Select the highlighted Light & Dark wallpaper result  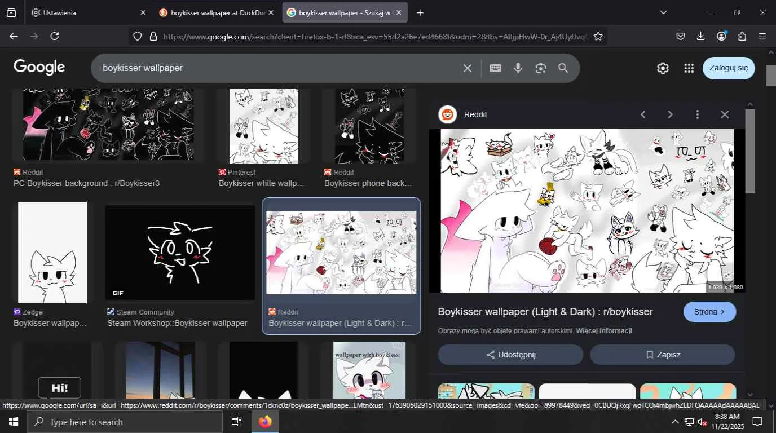[x=341, y=266]
